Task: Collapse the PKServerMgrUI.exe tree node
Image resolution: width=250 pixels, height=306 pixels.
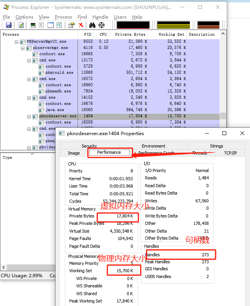Action: pyautogui.click(x=17, y=42)
